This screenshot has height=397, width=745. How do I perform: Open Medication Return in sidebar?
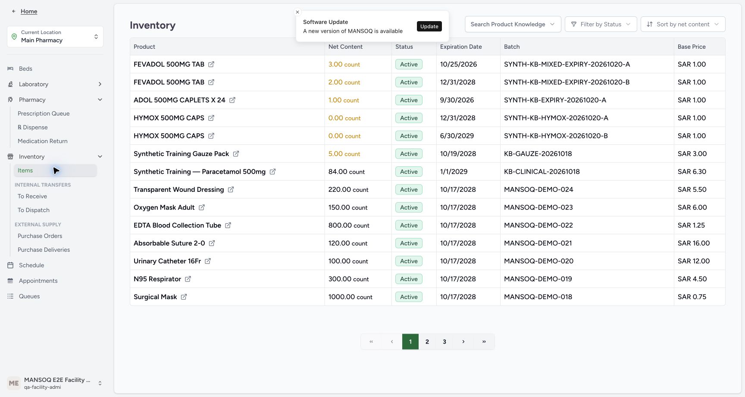click(43, 141)
